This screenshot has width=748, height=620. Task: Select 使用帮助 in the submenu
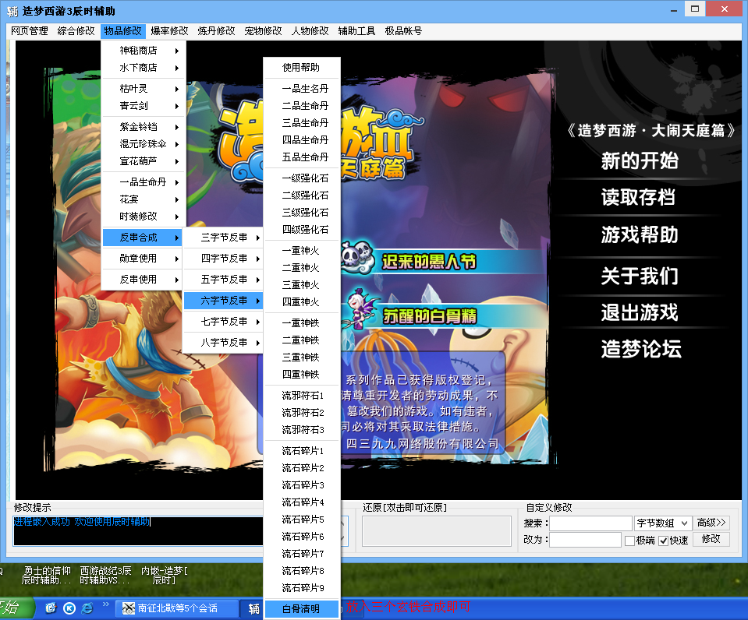(302, 68)
